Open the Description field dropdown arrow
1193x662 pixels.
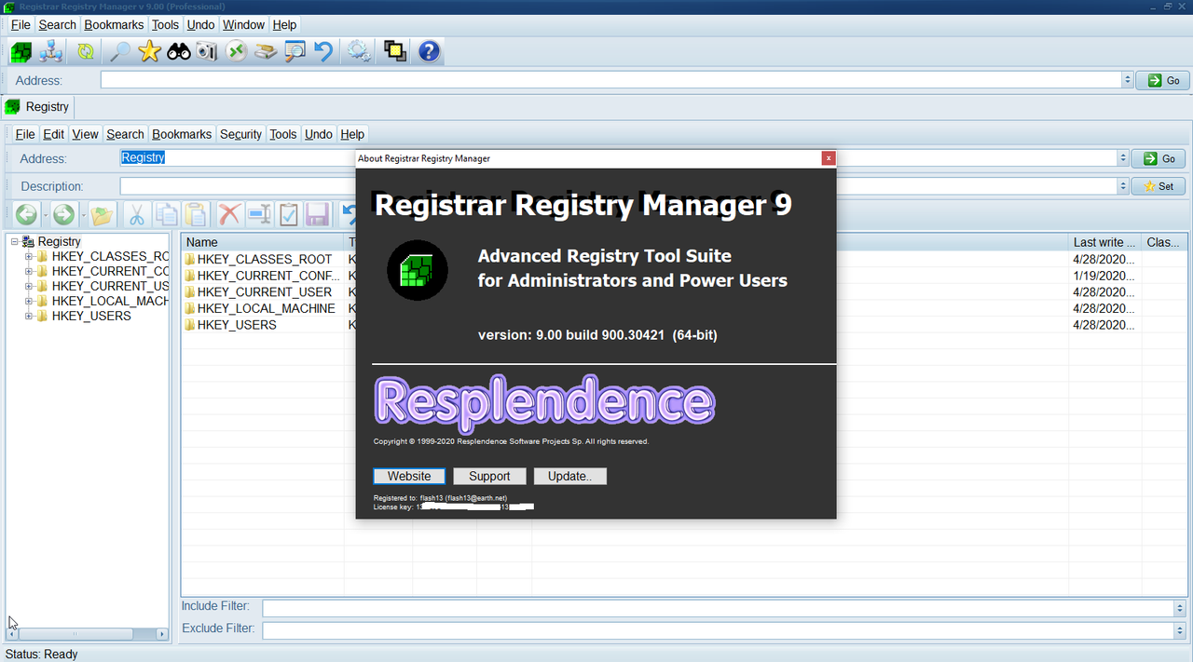(1123, 186)
